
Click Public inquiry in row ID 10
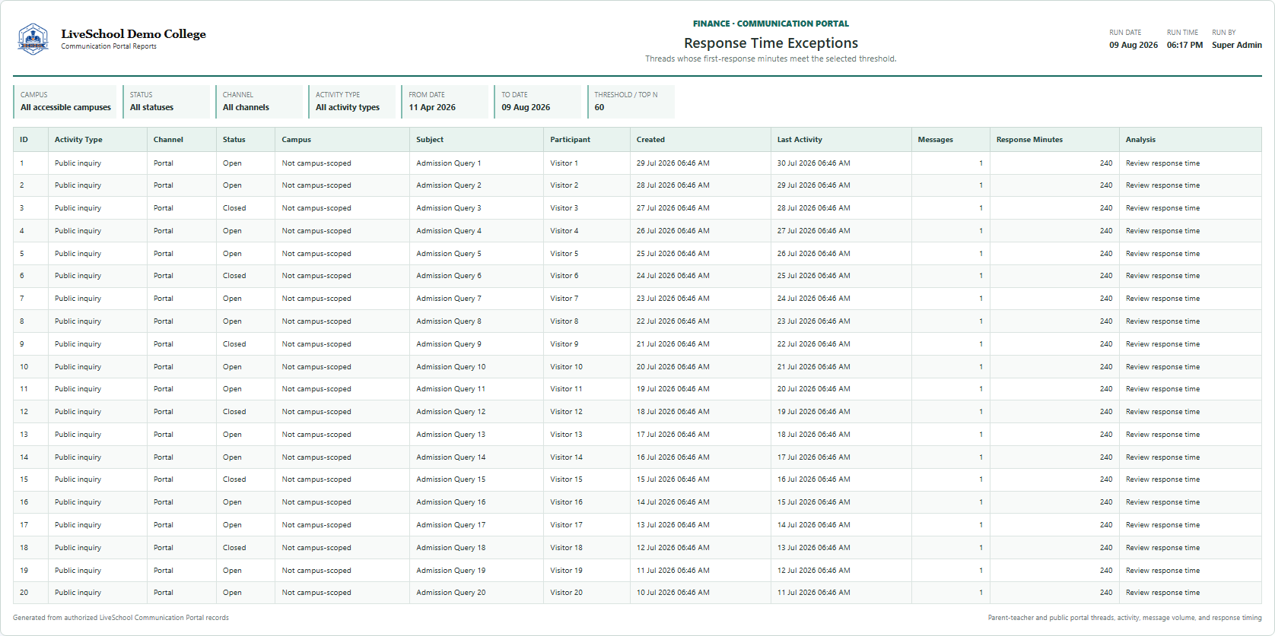click(x=78, y=367)
